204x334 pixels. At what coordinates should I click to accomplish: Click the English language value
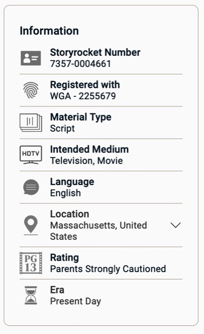(x=65, y=193)
